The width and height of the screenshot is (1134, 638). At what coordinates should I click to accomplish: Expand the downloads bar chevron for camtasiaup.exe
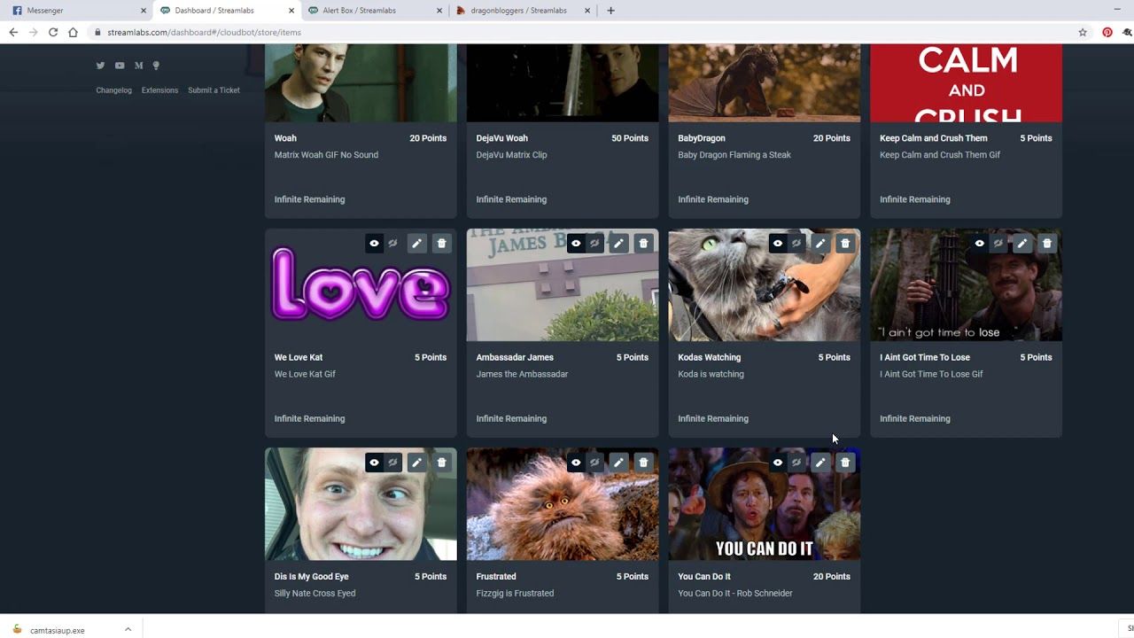pos(128,630)
